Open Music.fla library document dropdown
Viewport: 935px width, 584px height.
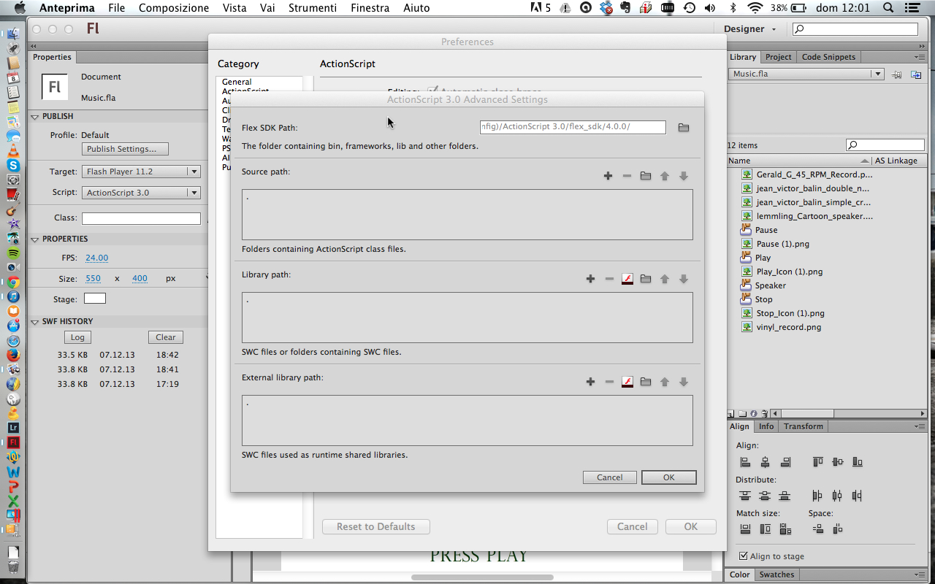tap(806, 74)
